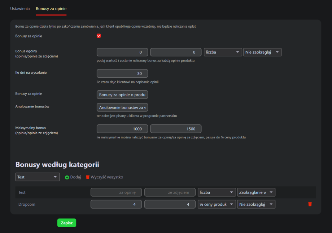Click the Ile dni na wycofanie field
Image resolution: width=332 pixels, height=233 pixels.
pos(122,73)
